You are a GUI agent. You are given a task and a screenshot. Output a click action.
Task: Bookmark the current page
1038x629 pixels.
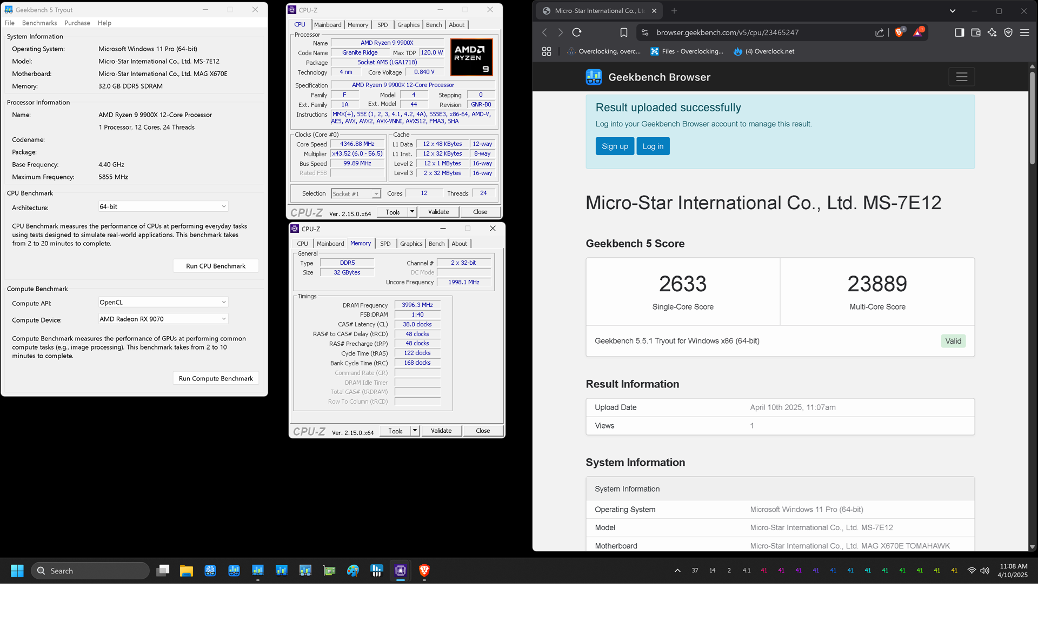click(623, 32)
